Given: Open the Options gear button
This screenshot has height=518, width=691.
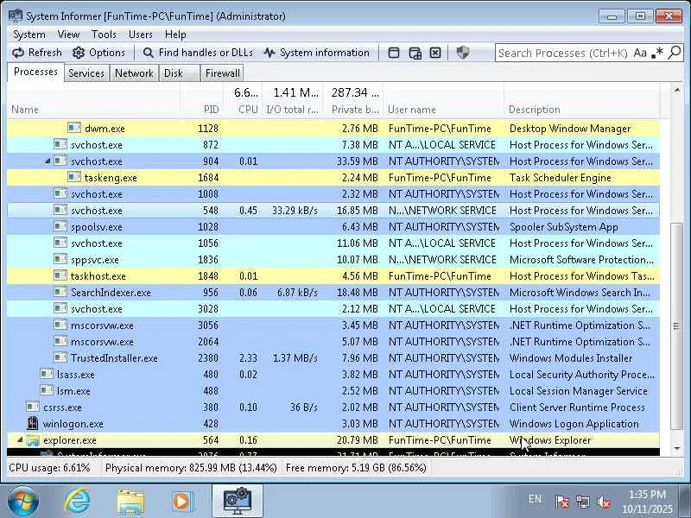Looking at the screenshot, I should coord(98,53).
